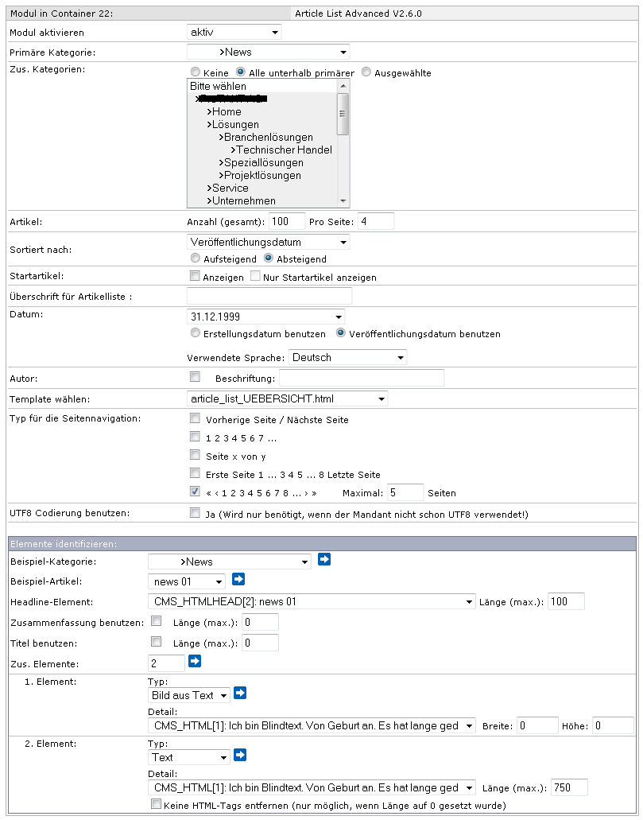Click blue arrow beside Bild aus Text type

pyautogui.click(x=240, y=694)
